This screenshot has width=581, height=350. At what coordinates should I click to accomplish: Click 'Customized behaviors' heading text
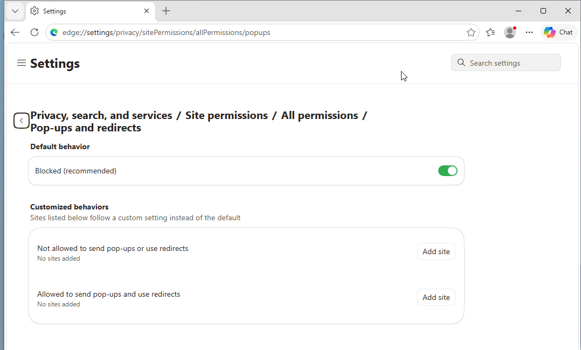coord(70,207)
